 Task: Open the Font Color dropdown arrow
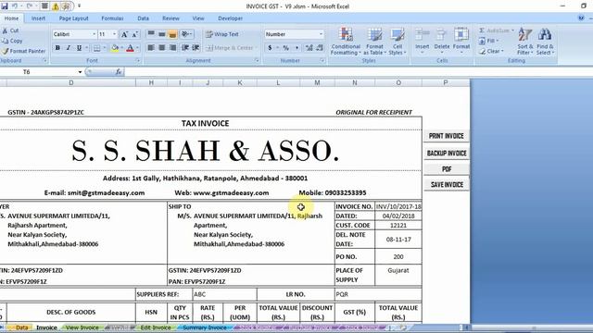coord(137,48)
